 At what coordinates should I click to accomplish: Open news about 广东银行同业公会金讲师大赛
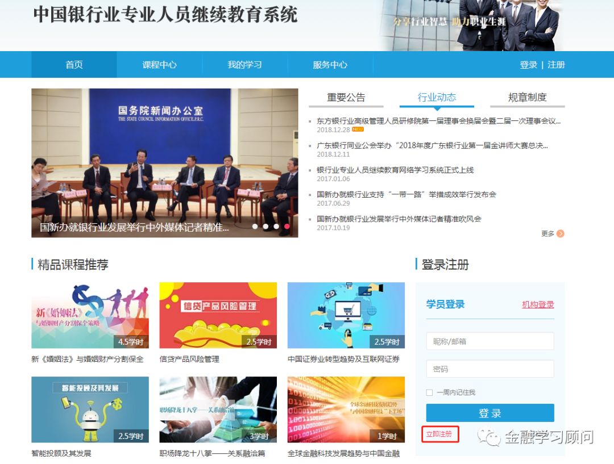pos(432,145)
